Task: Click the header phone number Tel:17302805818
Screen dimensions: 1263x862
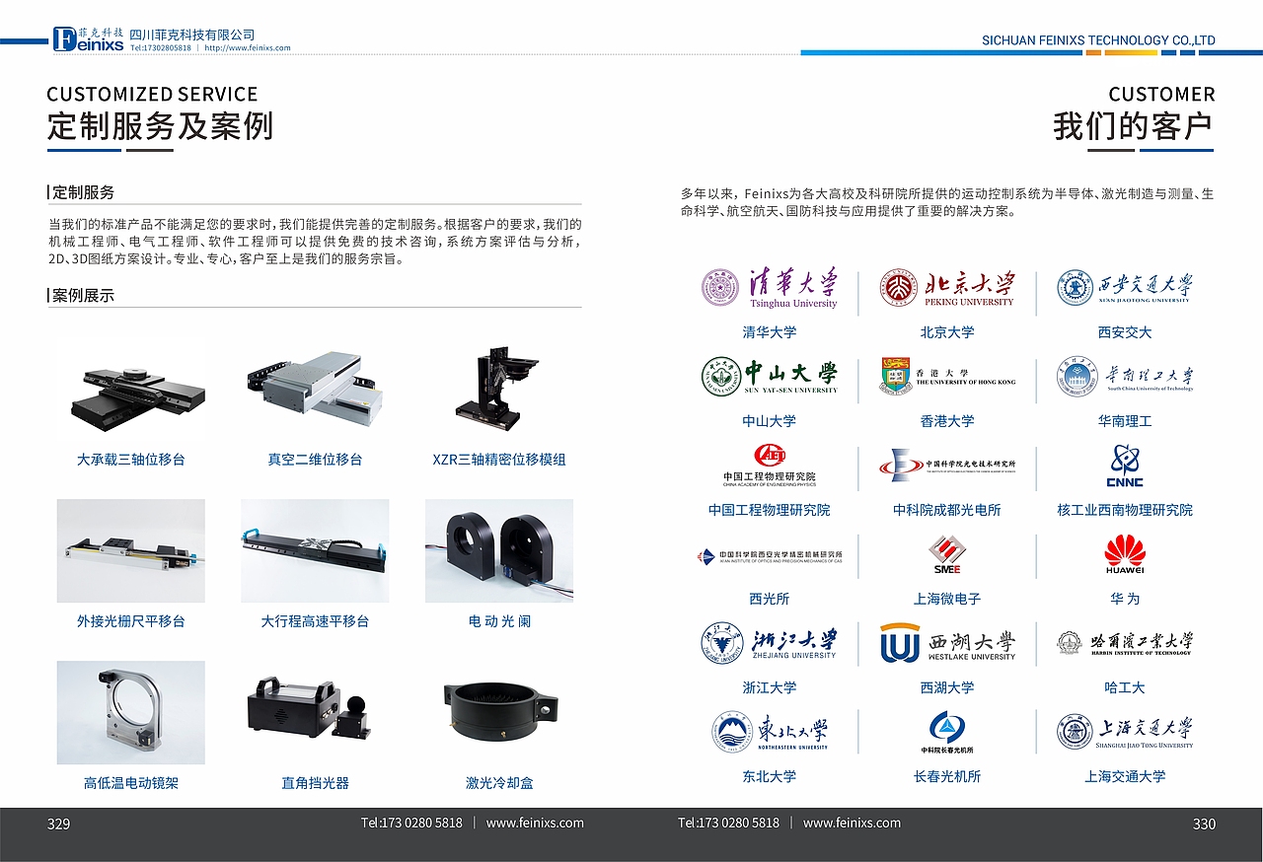Action: click(x=161, y=47)
